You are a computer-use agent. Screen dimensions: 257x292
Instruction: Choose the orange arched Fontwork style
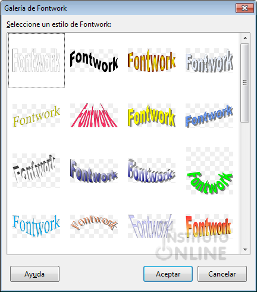click(x=94, y=226)
